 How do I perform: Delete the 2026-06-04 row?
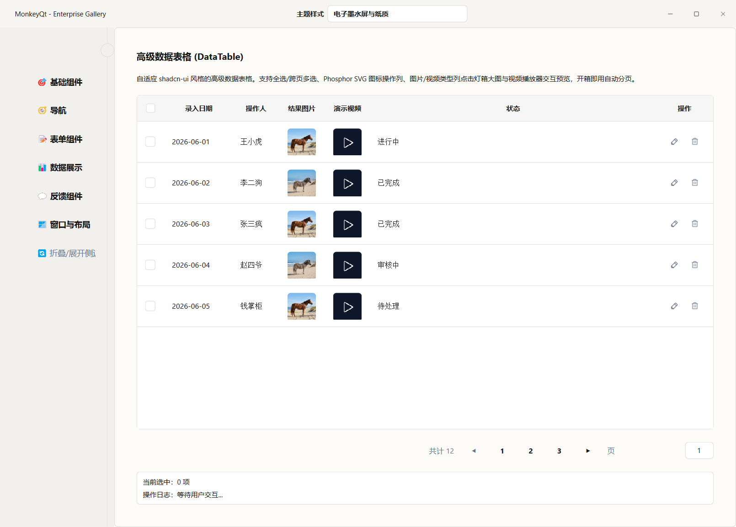695,265
